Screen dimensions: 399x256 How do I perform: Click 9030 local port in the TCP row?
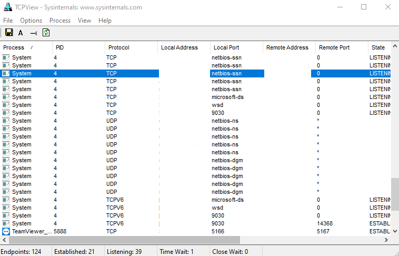click(218, 113)
